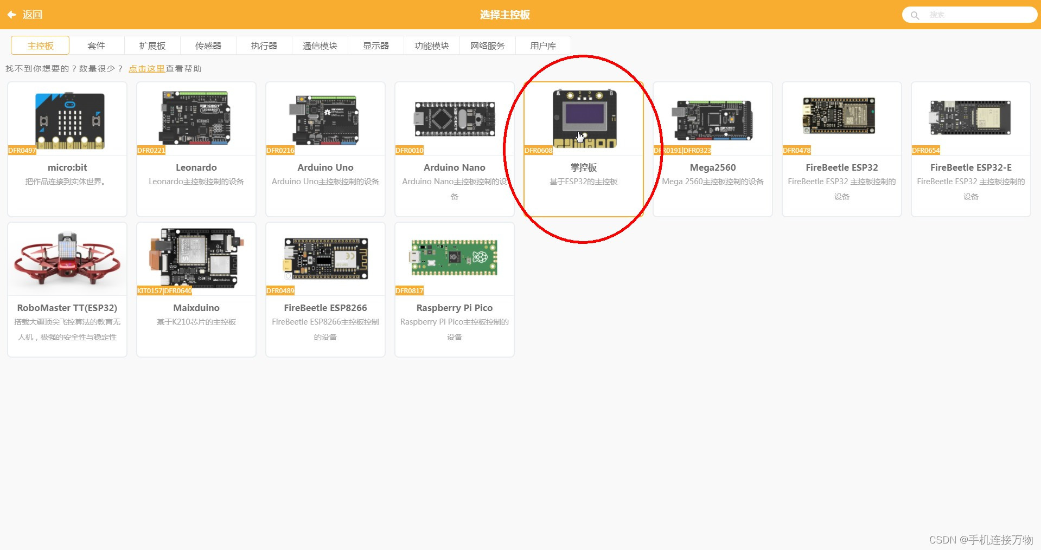Click the Leonardo主控板控制的设备 description
This screenshot has height=550, width=1041.
click(196, 182)
